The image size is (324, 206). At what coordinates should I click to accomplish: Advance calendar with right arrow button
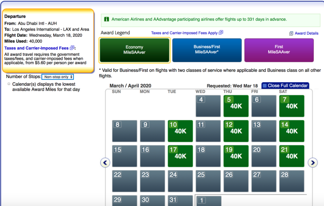[313, 163]
